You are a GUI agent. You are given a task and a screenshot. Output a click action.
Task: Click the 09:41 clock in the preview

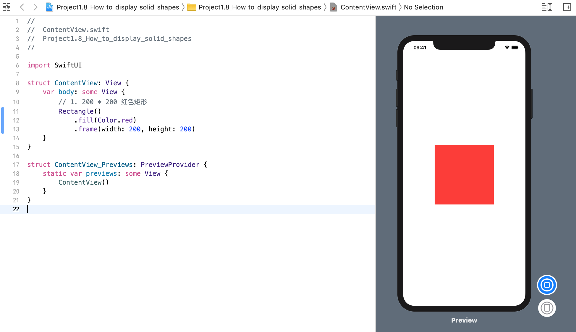(420, 48)
